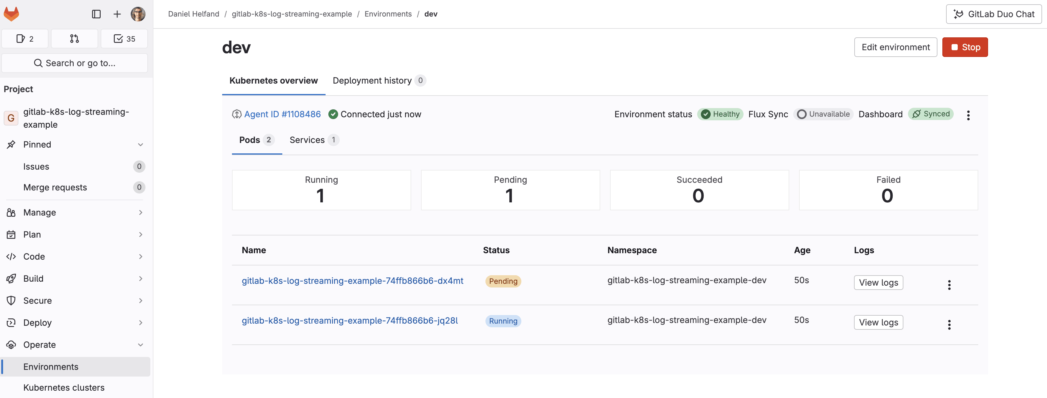
Task: Open the create new plus menu
Action: tap(117, 14)
